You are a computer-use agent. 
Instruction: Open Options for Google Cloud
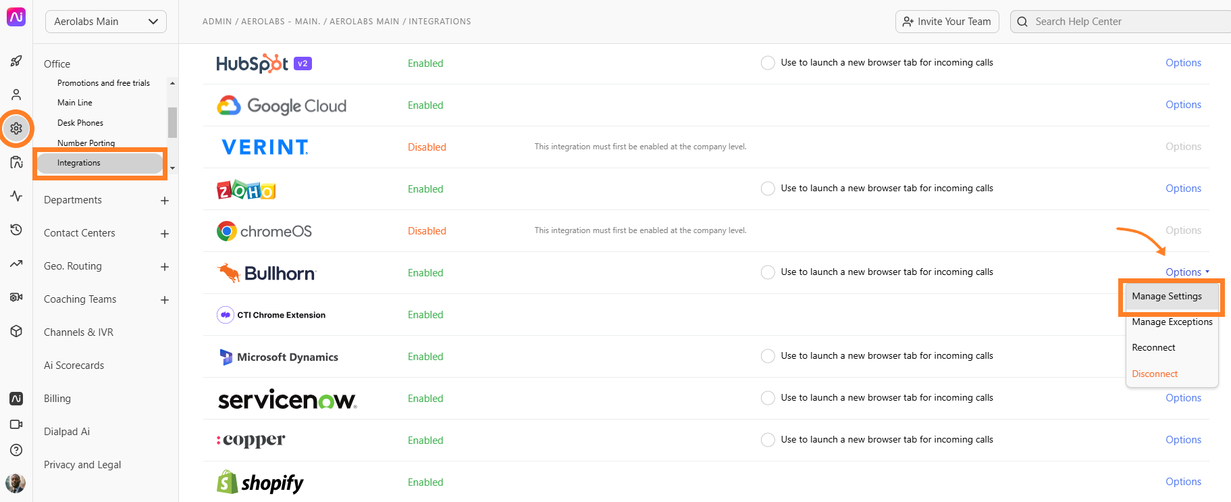[1183, 105]
